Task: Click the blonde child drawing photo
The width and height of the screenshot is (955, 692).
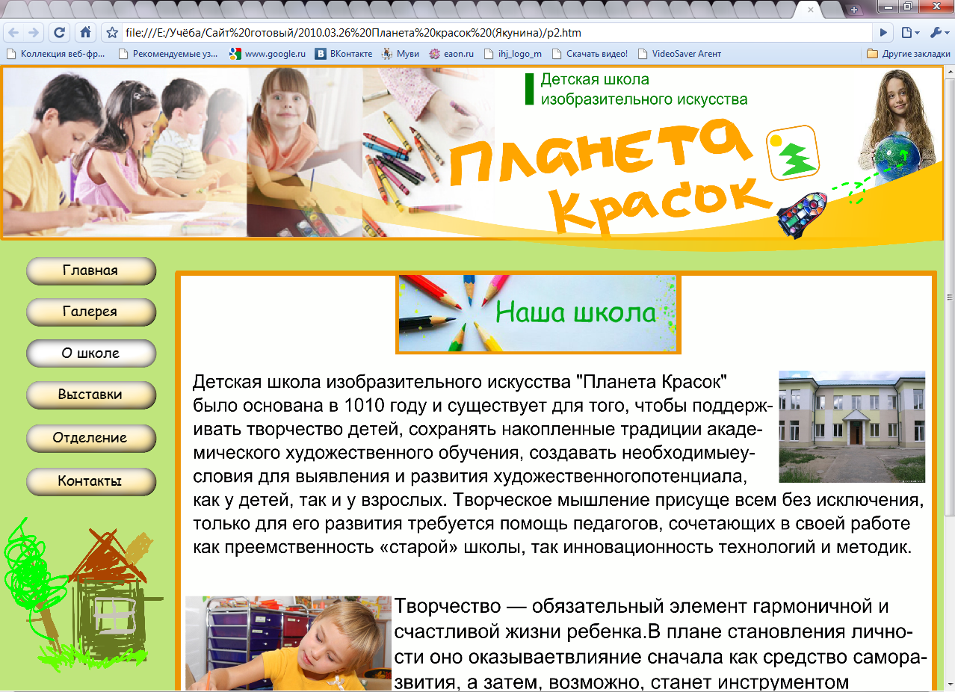Action: (288, 643)
